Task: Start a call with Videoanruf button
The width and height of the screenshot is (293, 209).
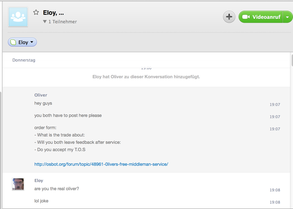Action: 261,17
